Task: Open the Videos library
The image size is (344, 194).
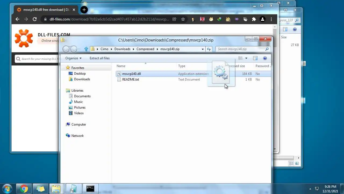Action: [x=79, y=113]
